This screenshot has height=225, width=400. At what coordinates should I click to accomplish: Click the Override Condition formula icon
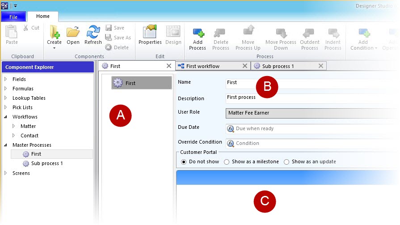[x=231, y=144]
